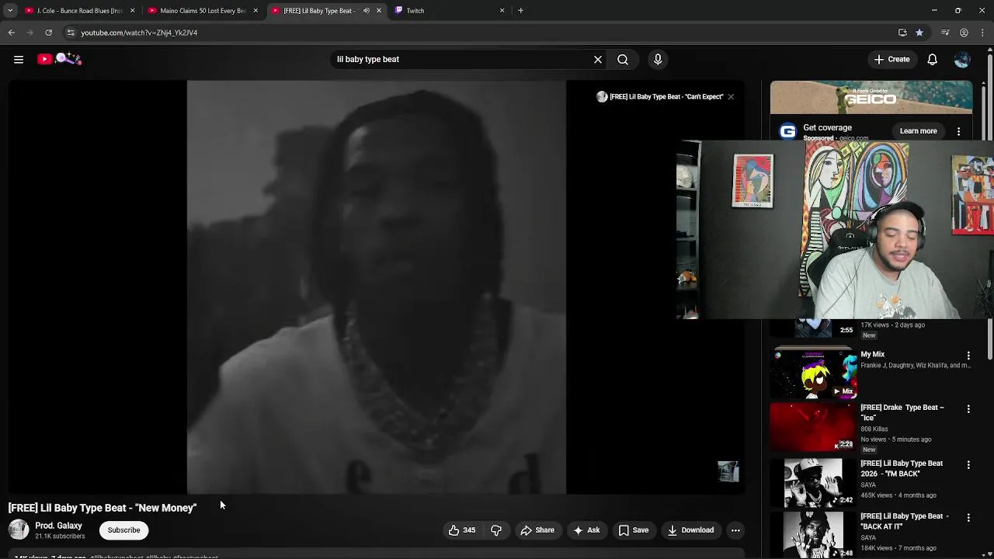Click the Ask button
Viewport: 994px width, 559px height.
click(586, 530)
